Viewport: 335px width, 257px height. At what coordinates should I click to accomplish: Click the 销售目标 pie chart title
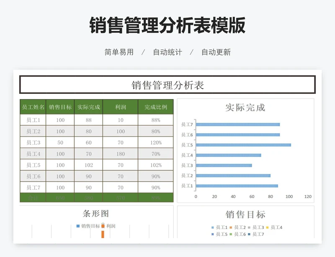245,214
